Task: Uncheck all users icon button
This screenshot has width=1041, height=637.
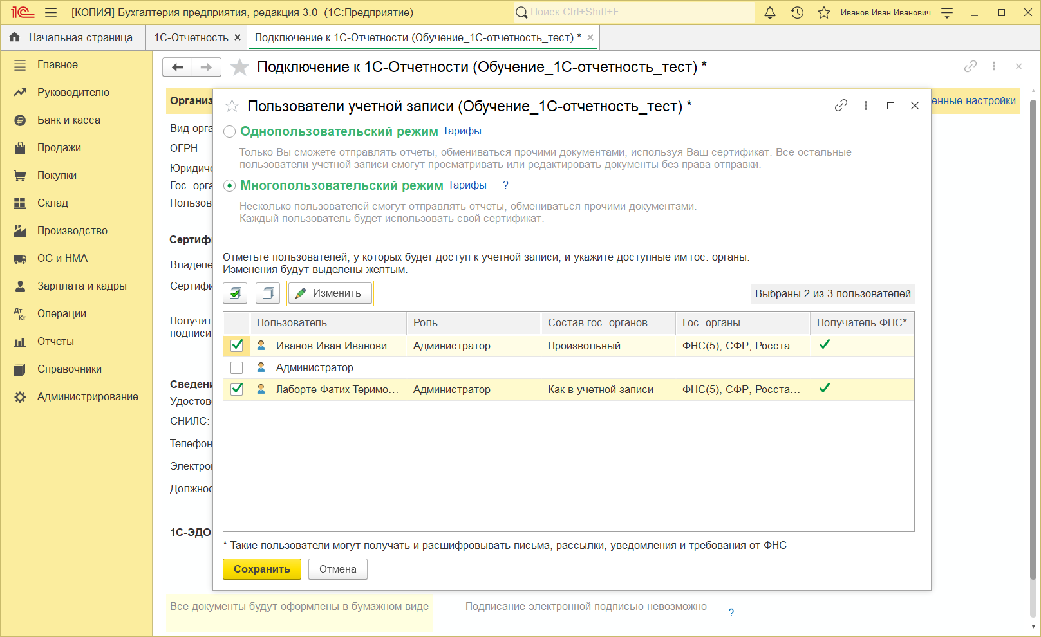Action: pos(268,293)
